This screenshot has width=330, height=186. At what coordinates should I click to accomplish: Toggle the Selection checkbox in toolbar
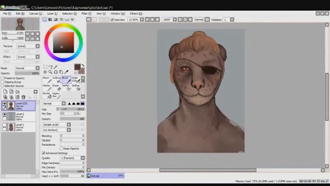112,20
